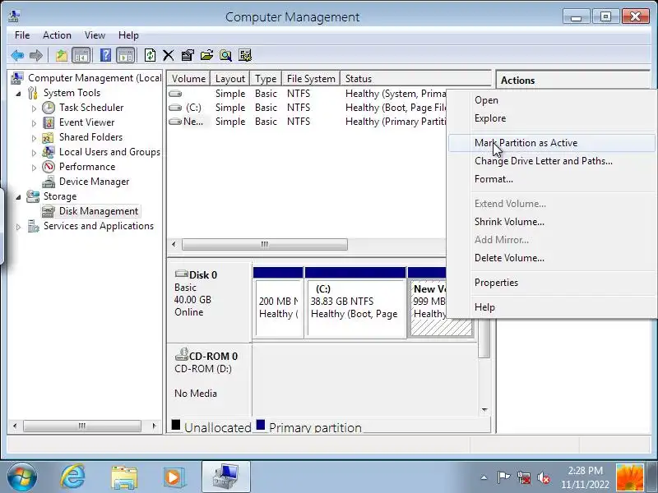Open the File menu
The image size is (658, 493).
click(x=22, y=35)
